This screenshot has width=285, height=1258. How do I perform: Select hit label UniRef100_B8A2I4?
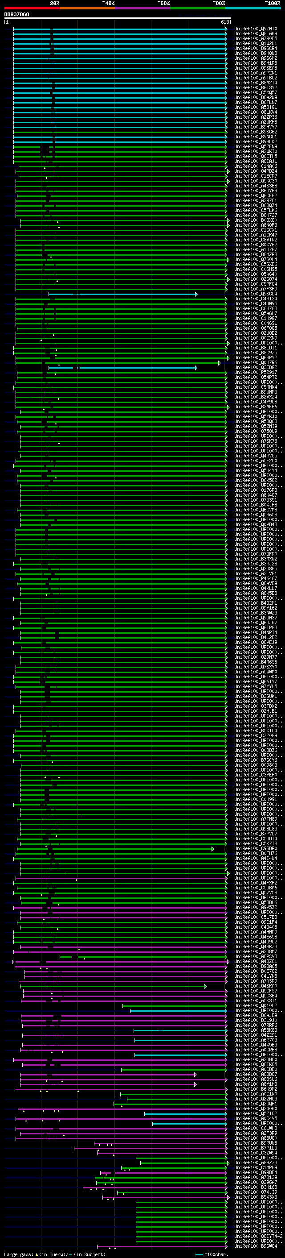tap(256, 83)
